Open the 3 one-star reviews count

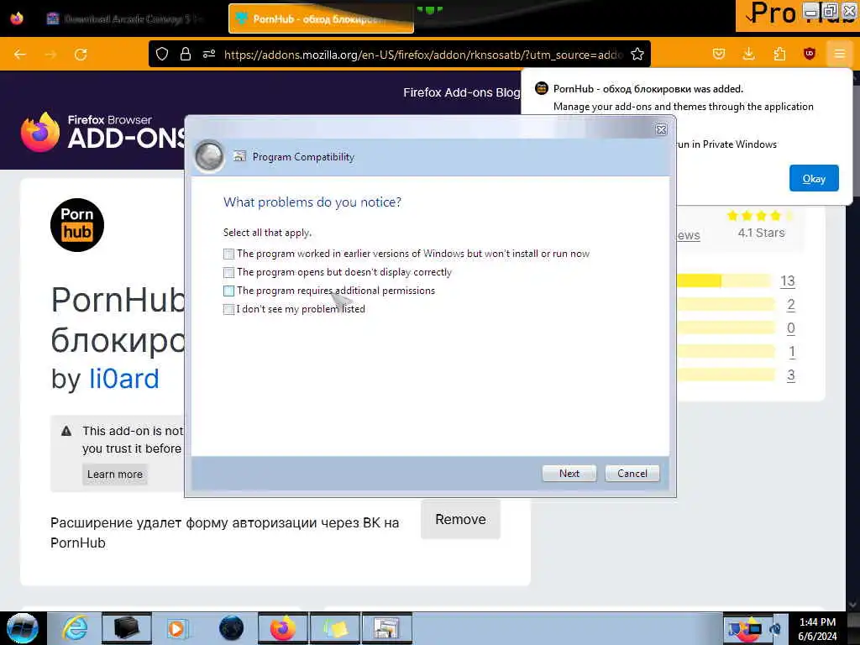point(791,375)
